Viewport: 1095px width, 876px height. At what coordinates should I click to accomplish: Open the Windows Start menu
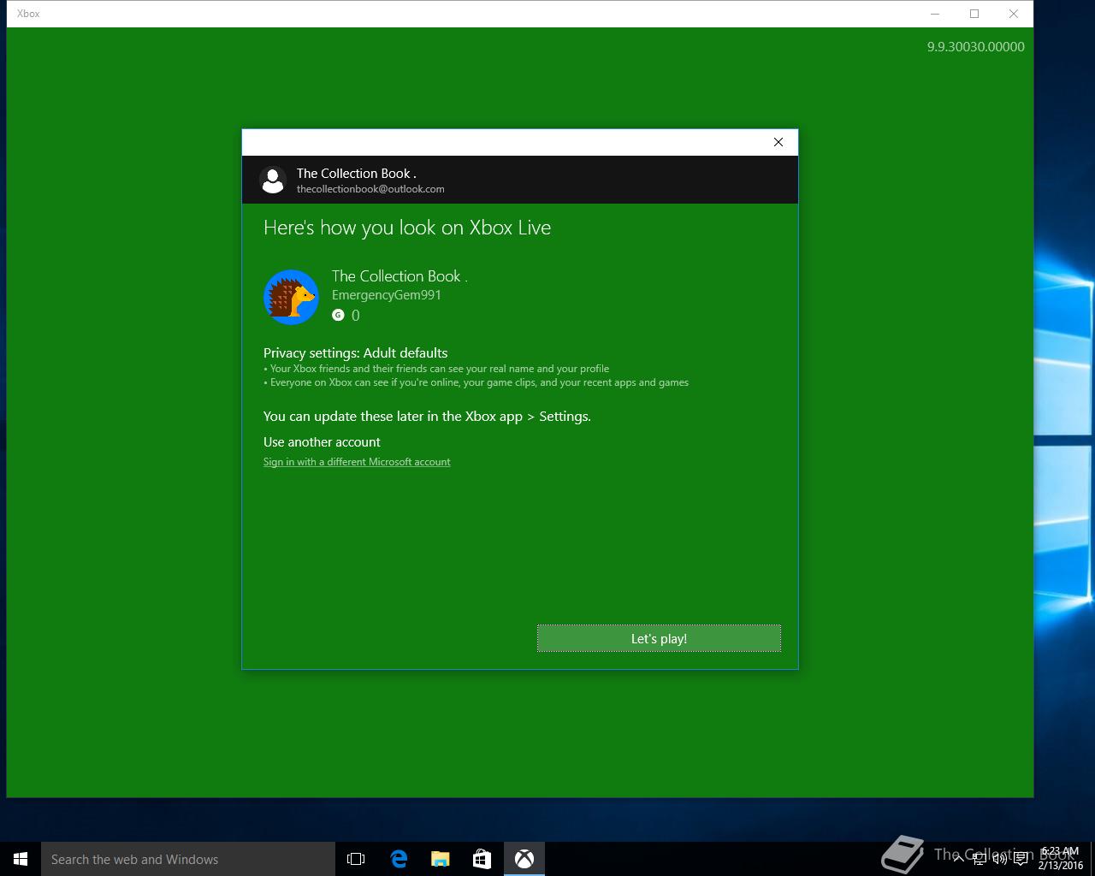pyautogui.click(x=21, y=859)
